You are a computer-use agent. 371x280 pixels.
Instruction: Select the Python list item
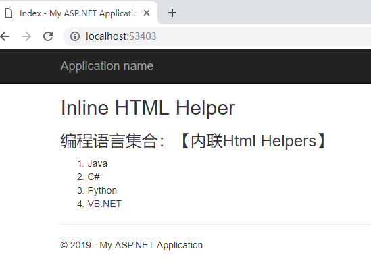[x=102, y=190]
